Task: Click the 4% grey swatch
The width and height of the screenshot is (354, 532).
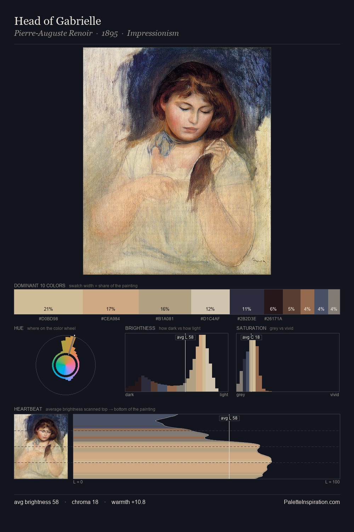Action: [334, 302]
